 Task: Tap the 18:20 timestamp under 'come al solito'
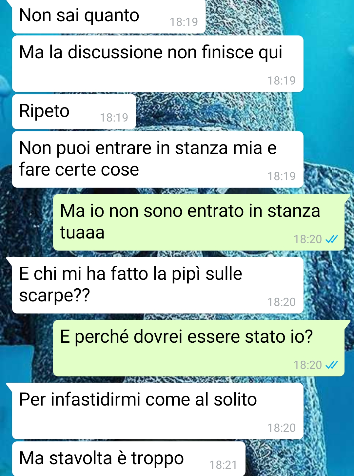pyautogui.click(x=282, y=428)
